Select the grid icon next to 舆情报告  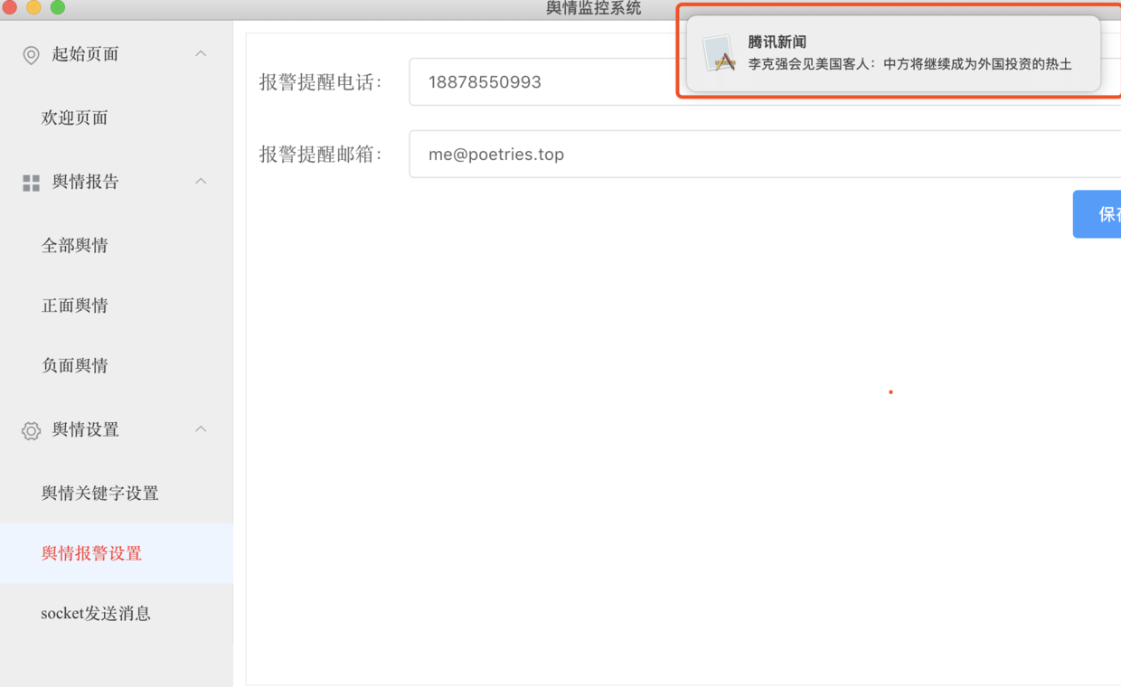click(x=30, y=182)
